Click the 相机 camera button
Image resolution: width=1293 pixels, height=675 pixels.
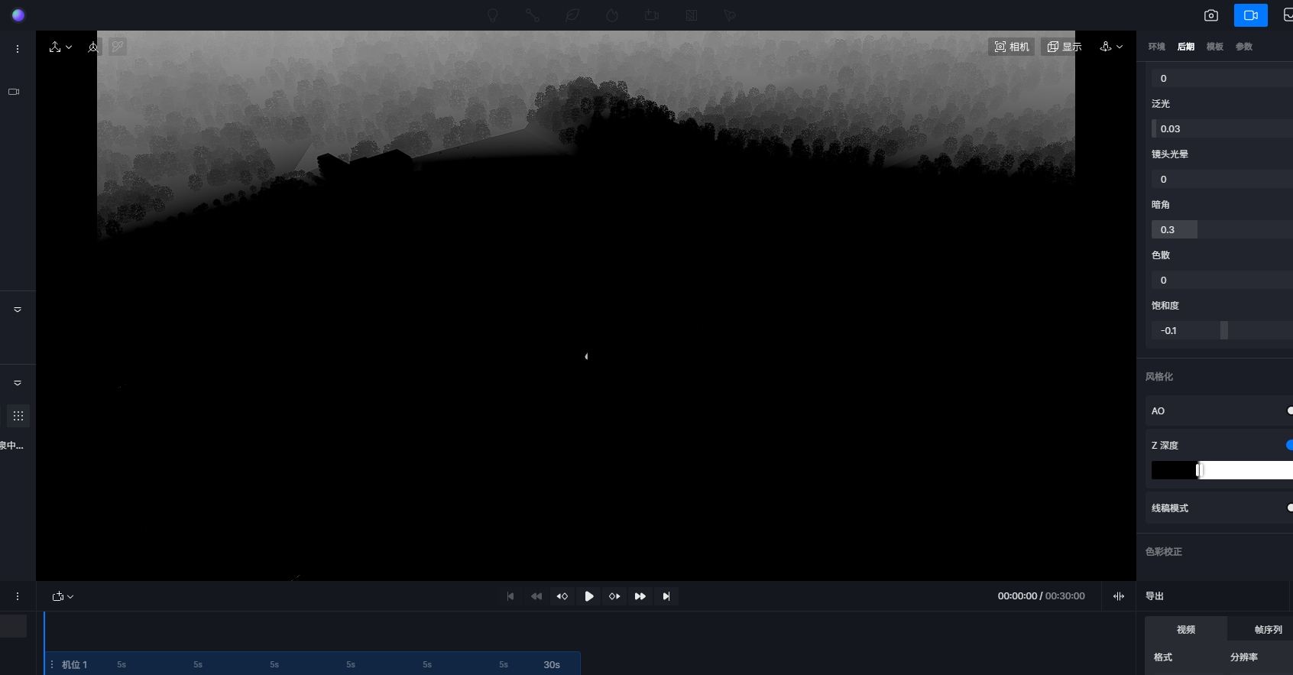pyautogui.click(x=1012, y=47)
